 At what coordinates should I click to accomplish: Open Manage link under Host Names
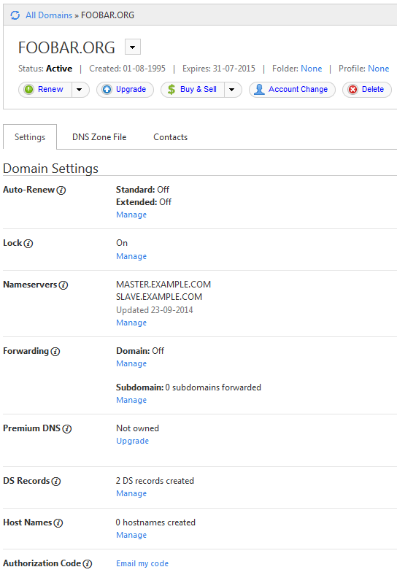tap(131, 535)
